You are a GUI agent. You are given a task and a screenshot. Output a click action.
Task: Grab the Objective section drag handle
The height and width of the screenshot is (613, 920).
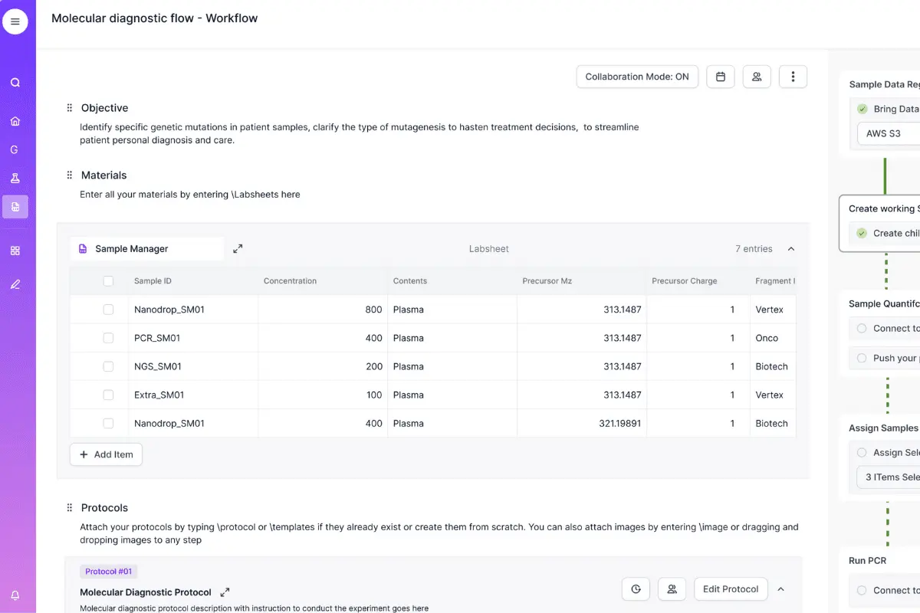tap(70, 108)
